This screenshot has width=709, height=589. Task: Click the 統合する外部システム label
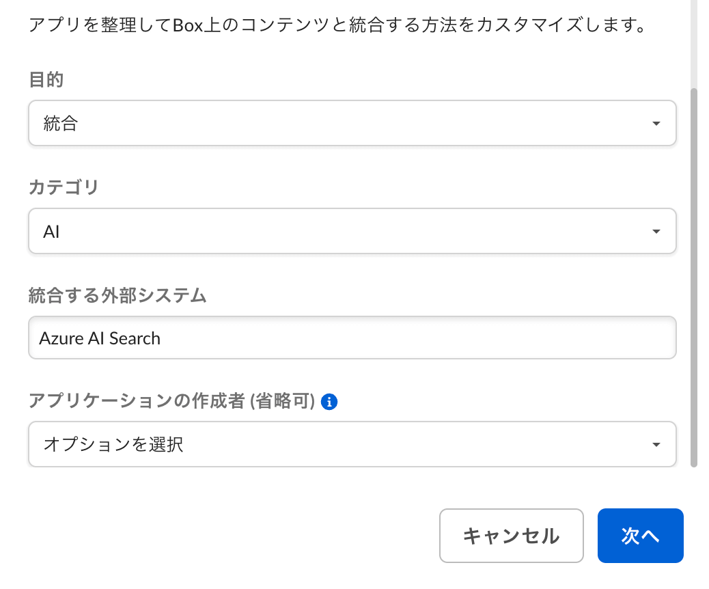click(x=117, y=295)
